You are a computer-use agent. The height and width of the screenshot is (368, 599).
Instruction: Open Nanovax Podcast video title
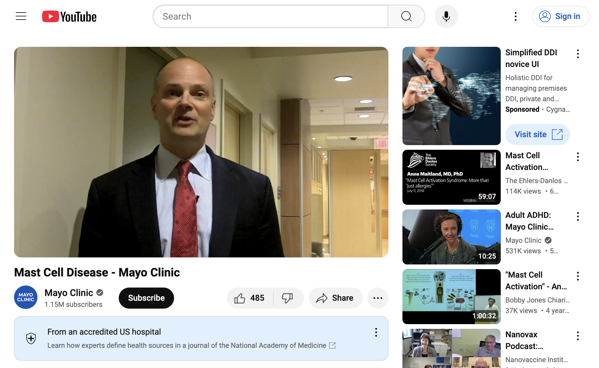pos(524,340)
